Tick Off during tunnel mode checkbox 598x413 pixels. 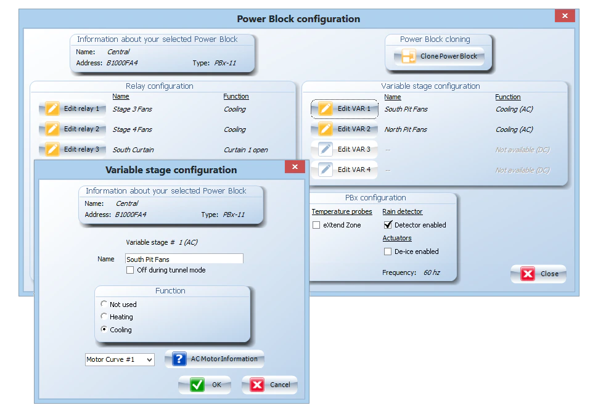130,270
